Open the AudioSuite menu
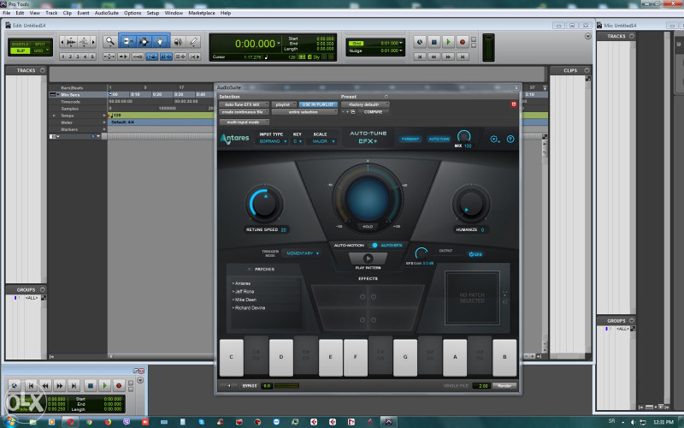 [106, 13]
